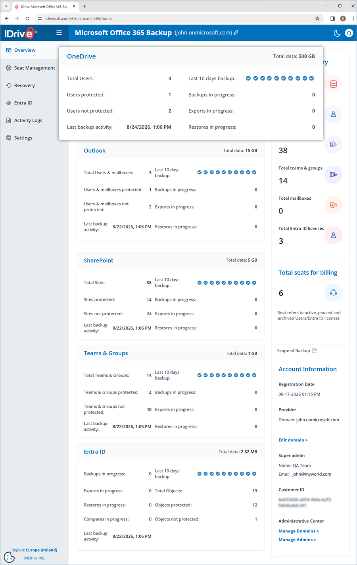Click the purple SharePoint sites icon
Screen dimensions: 357x565
(333, 145)
